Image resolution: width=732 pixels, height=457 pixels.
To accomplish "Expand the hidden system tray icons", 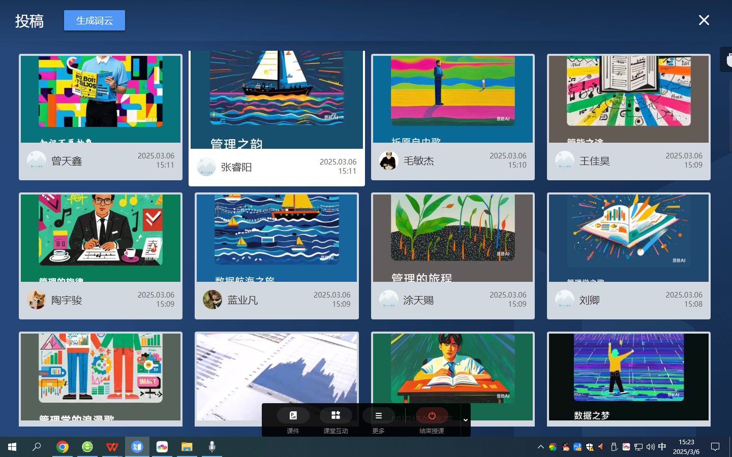I will coord(540,447).
